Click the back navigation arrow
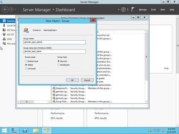 pos(5,10)
